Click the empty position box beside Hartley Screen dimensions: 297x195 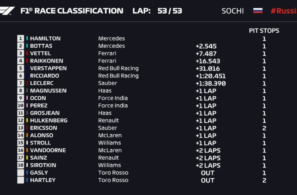(x=20, y=180)
